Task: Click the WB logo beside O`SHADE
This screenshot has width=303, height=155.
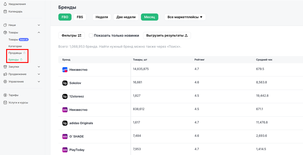Action: (x=65, y=136)
